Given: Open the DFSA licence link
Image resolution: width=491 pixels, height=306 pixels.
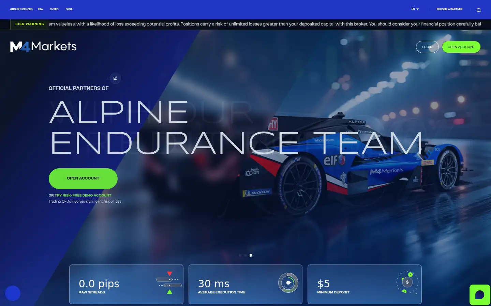Looking at the screenshot, I should point(69,9).
